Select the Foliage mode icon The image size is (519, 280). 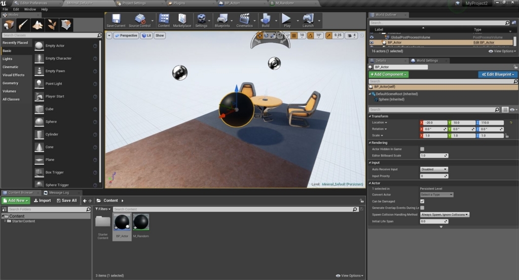52,25
